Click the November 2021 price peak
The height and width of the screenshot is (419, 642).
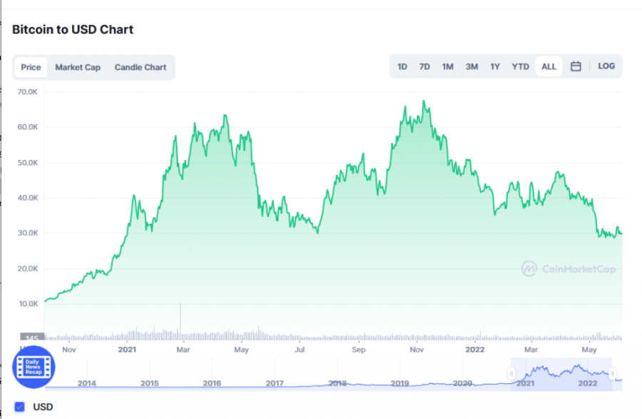tap(425, 101)
